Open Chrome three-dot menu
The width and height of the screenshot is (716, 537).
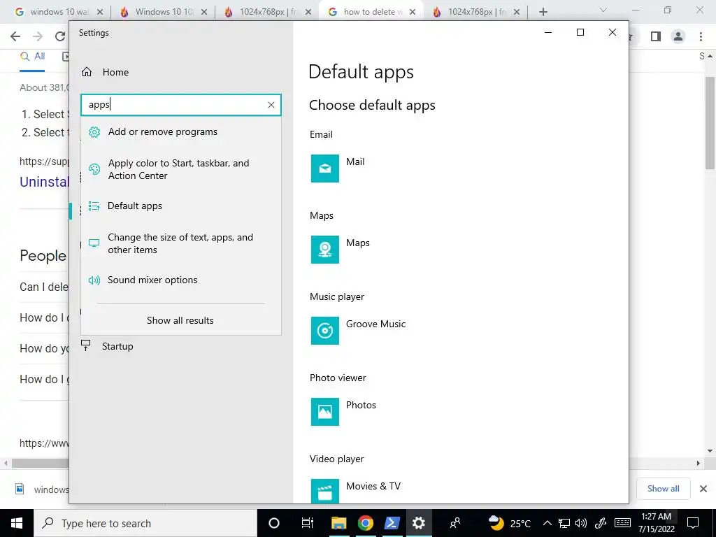pos(701,36)
